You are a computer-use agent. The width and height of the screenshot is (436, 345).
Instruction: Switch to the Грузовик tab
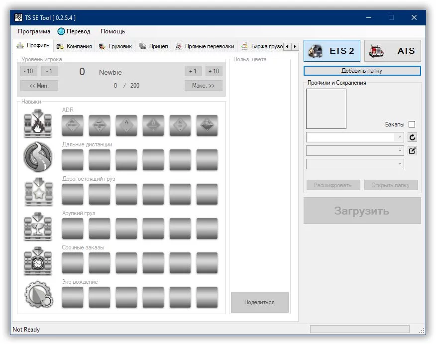(115, 46)
